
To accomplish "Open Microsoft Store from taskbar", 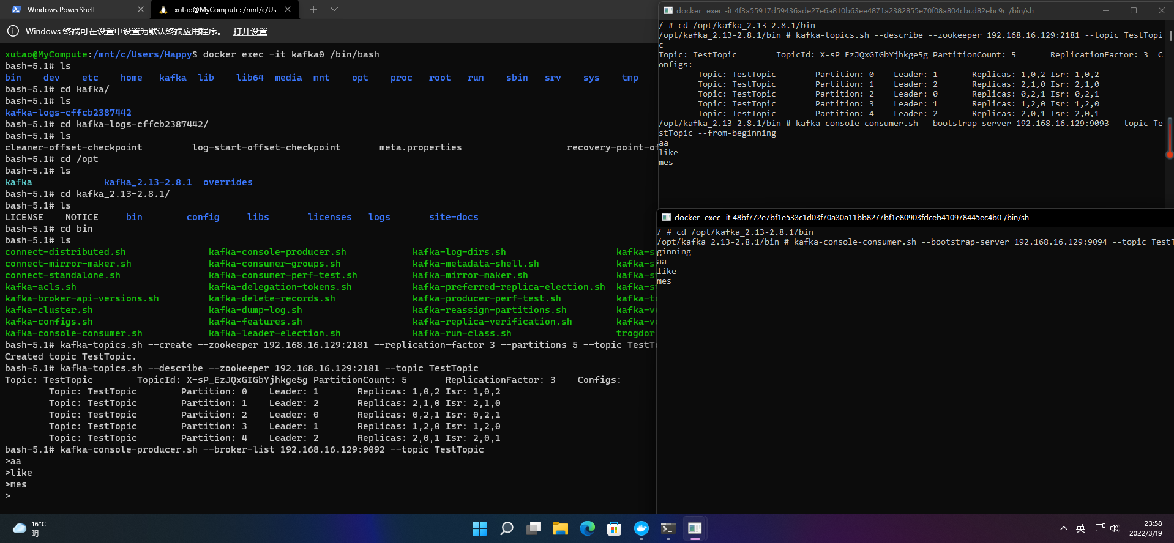I will click(614, 528).
